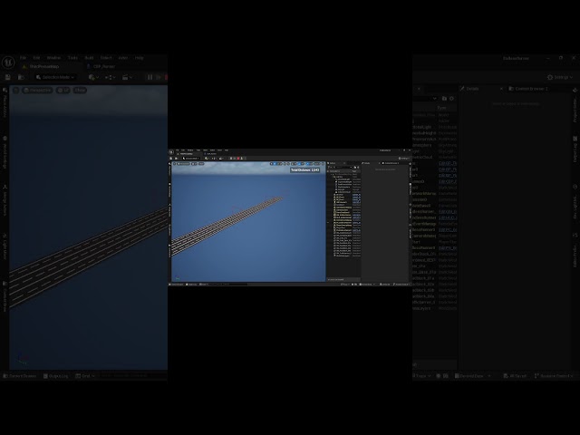Open the Build menu
The height and width of the screenshot is (435, 580).
(x=89, y=58)
